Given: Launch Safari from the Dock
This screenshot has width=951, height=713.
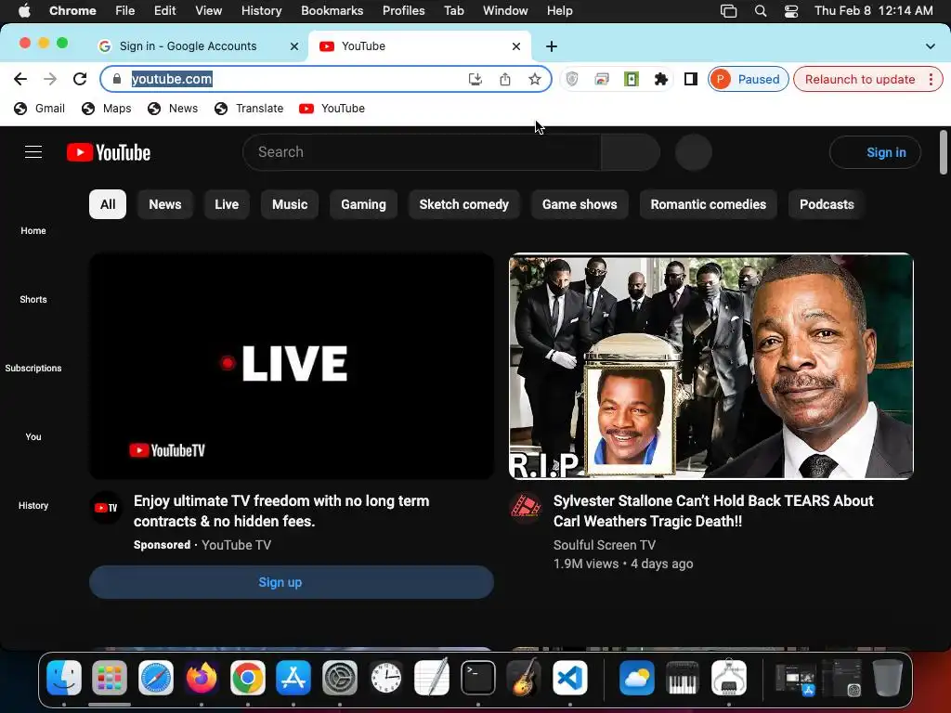Looking at the screenshot, I should pos(156,678).
